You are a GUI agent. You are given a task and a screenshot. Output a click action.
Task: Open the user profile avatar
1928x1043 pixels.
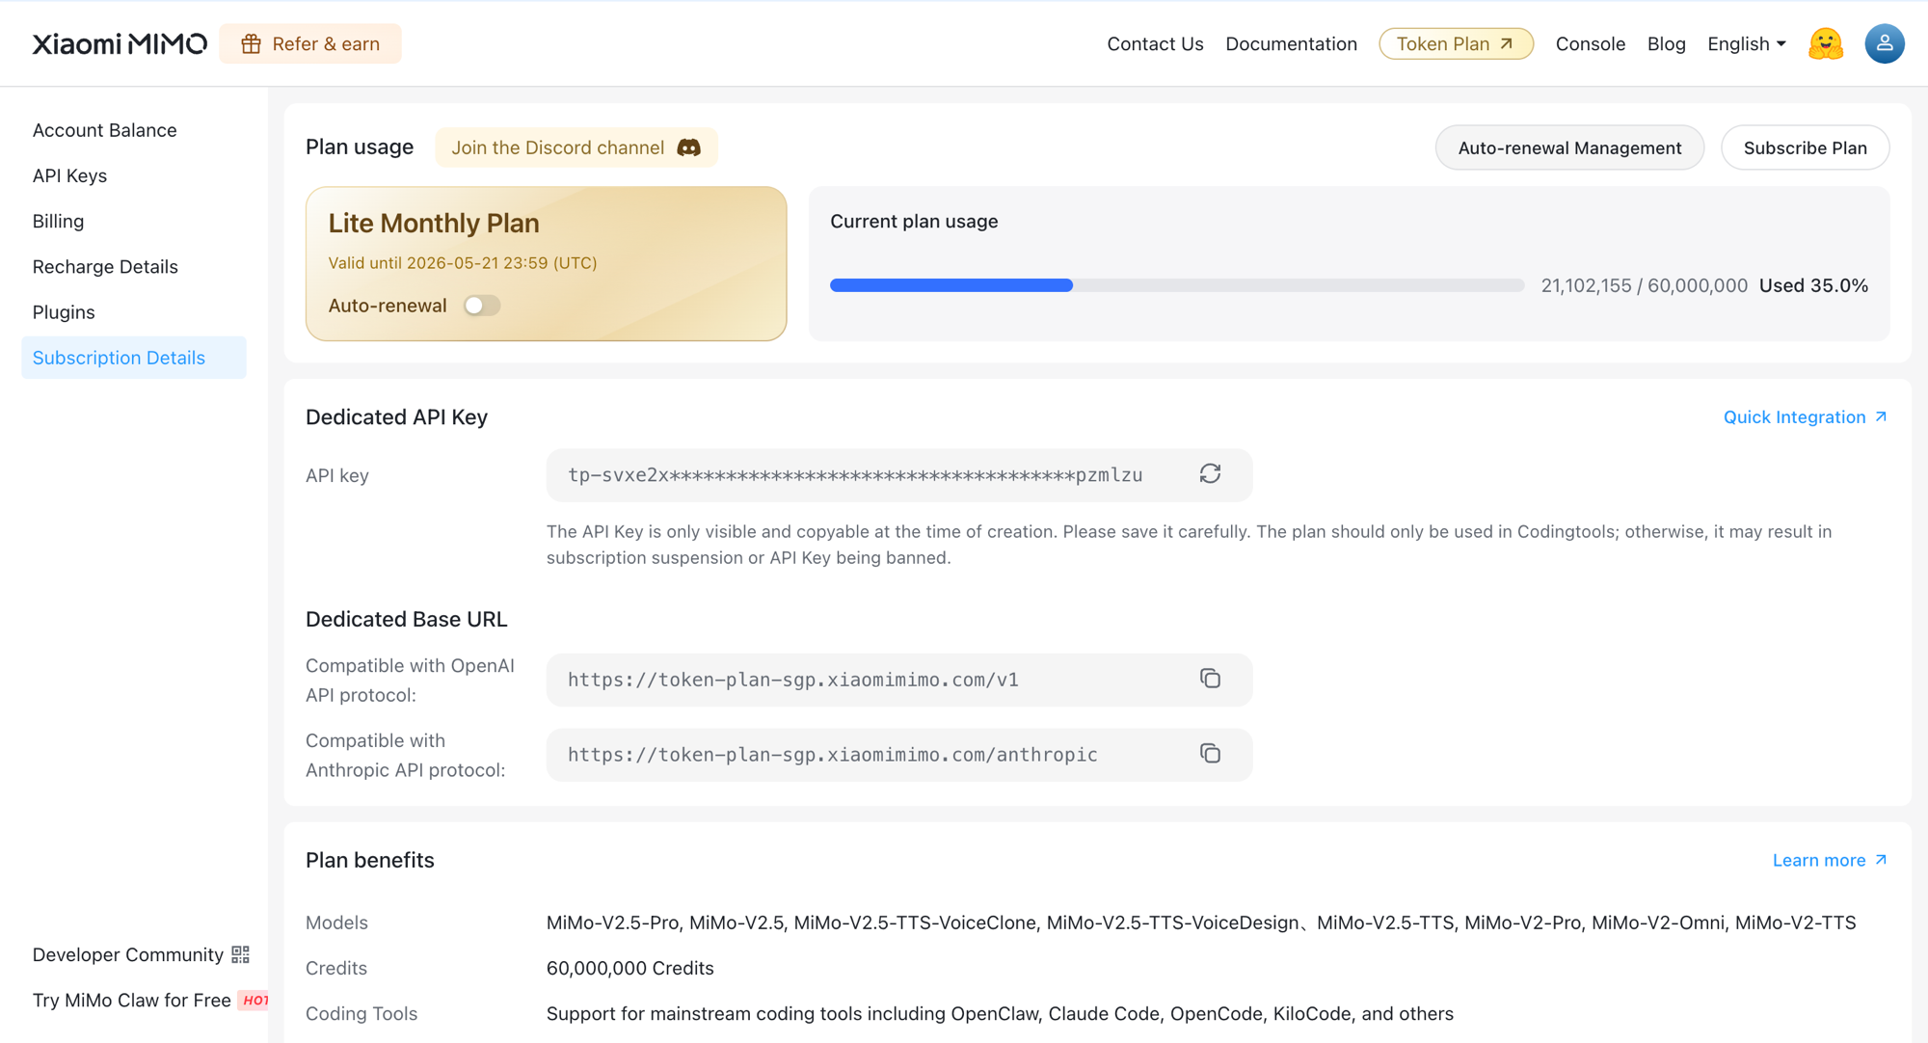(1884, 43)
